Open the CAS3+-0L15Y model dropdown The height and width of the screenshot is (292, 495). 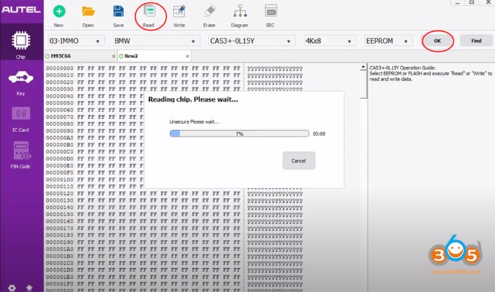(250, 41)
